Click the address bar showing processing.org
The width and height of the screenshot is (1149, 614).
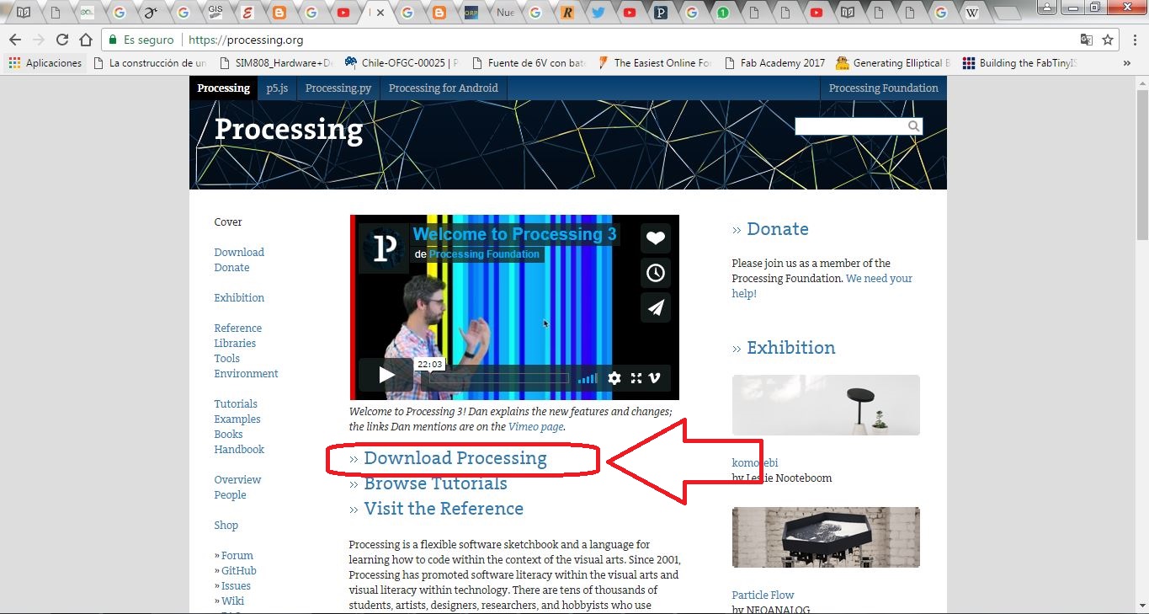589,40
